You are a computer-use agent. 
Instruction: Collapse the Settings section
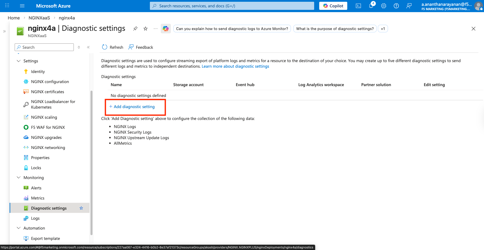click(x=18, y=61)
